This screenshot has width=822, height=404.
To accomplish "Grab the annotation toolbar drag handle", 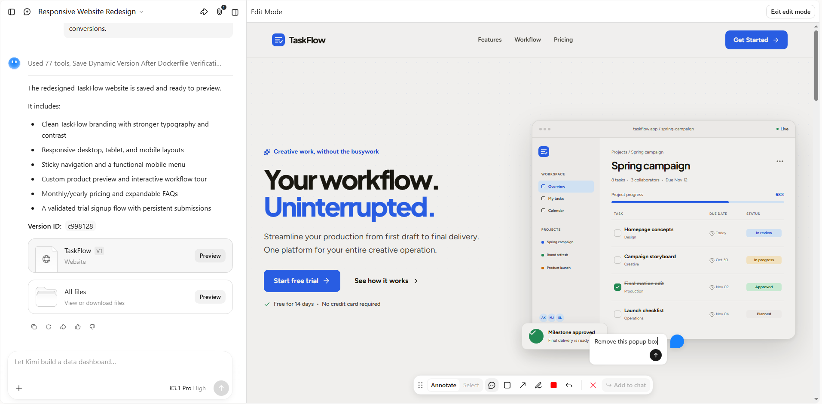I will (420, 385).
